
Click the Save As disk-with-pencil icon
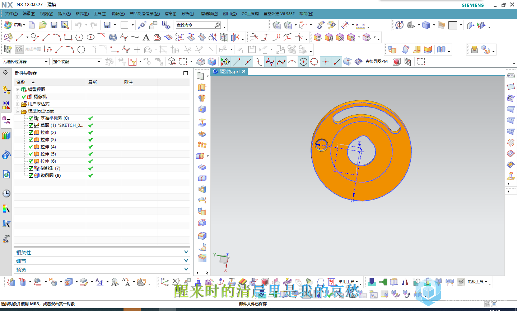pos(65,25)
